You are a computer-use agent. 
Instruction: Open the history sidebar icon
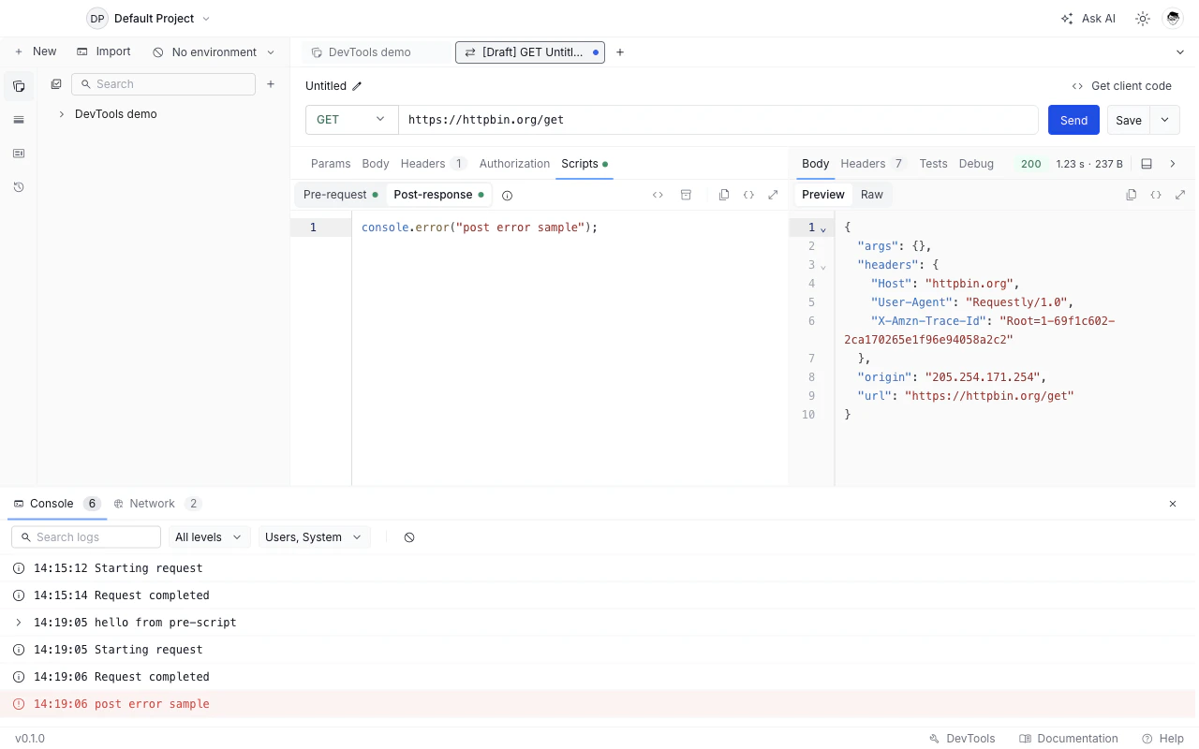click(x=19, y=187)
